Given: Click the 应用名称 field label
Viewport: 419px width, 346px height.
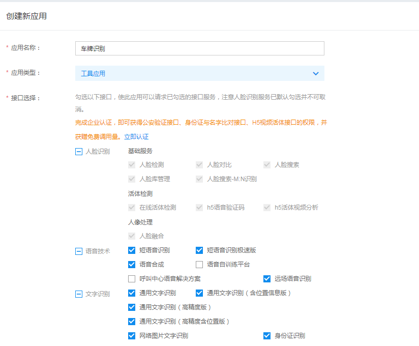Looking at the screenshot, I should [25, 48].
